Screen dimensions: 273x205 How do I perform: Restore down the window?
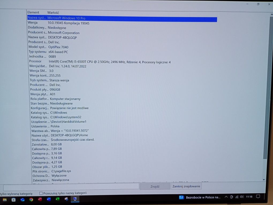[x=258, y=4]
